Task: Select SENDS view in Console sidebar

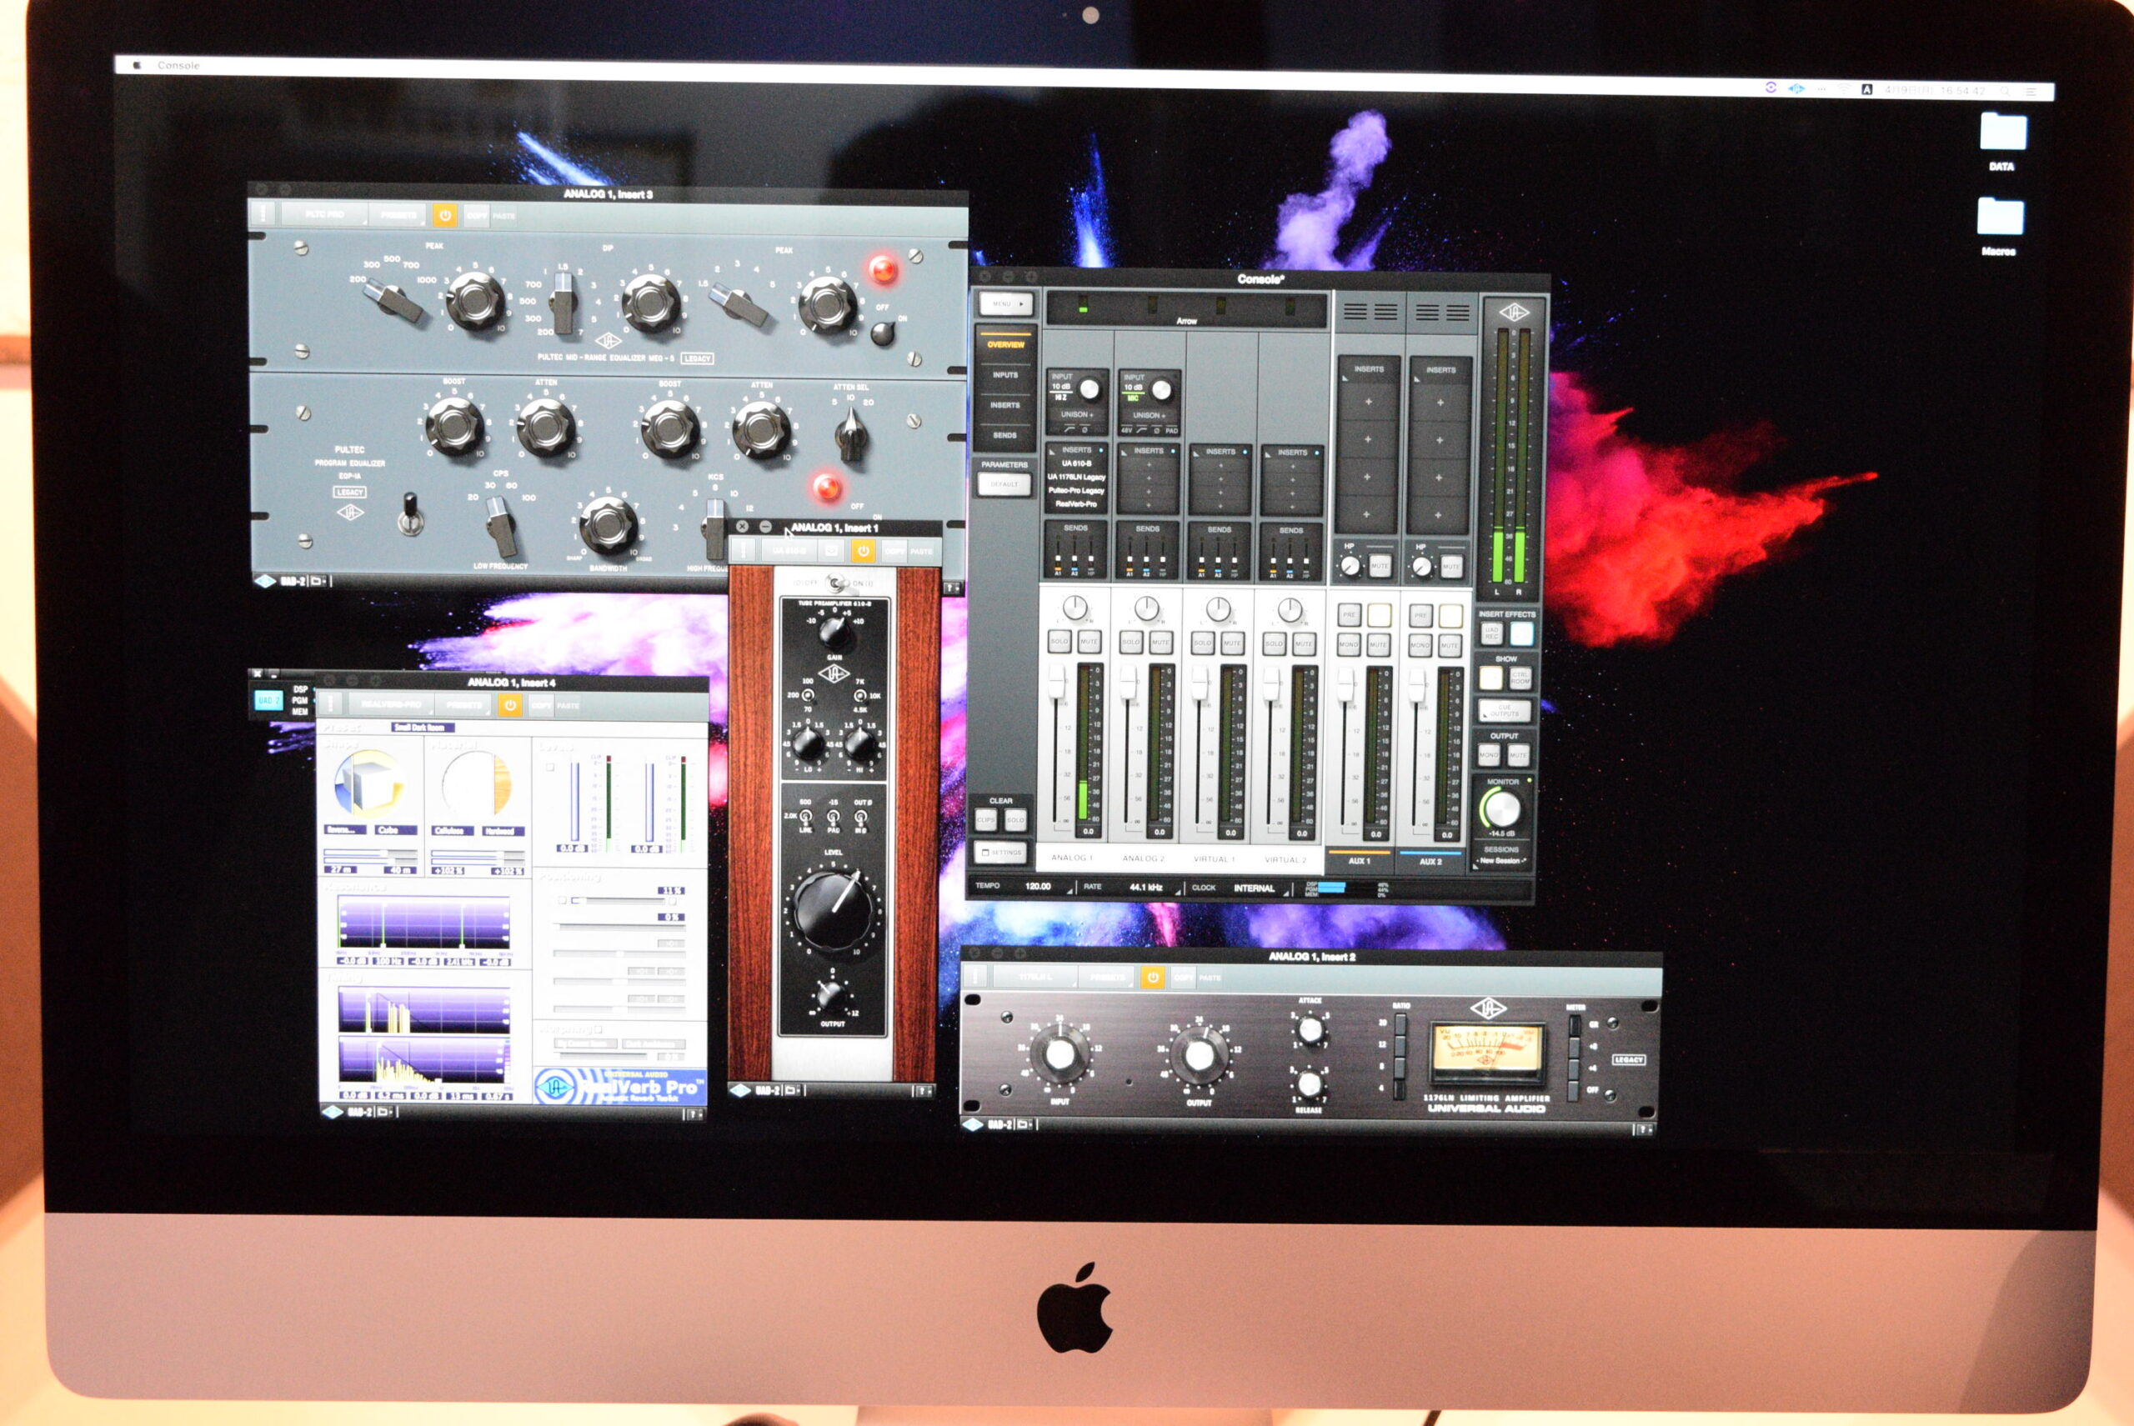Action: [x=1005, y=435]
